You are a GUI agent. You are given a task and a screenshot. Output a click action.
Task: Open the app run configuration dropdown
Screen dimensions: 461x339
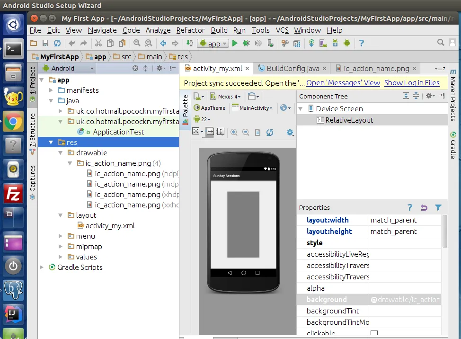213,44
